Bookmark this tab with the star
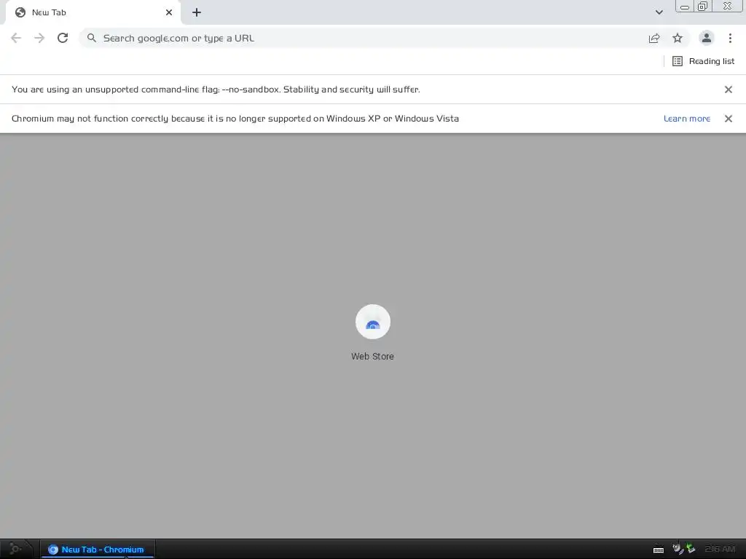 (678, 38)
